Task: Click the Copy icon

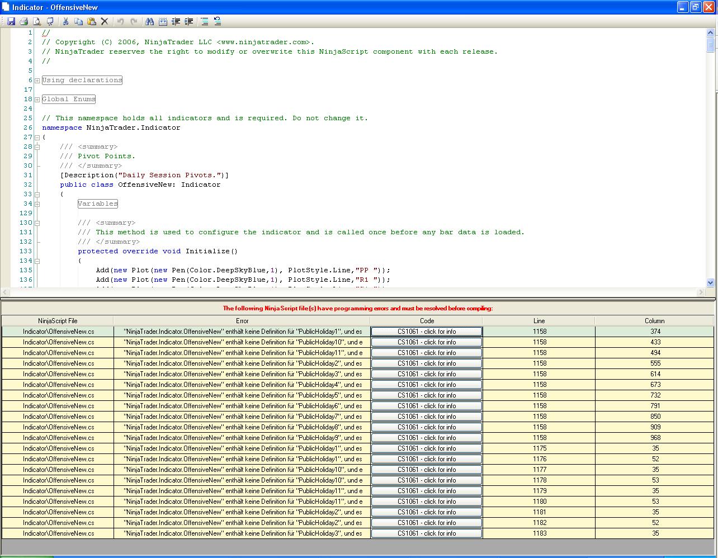Action: click(x=78, y=21)
